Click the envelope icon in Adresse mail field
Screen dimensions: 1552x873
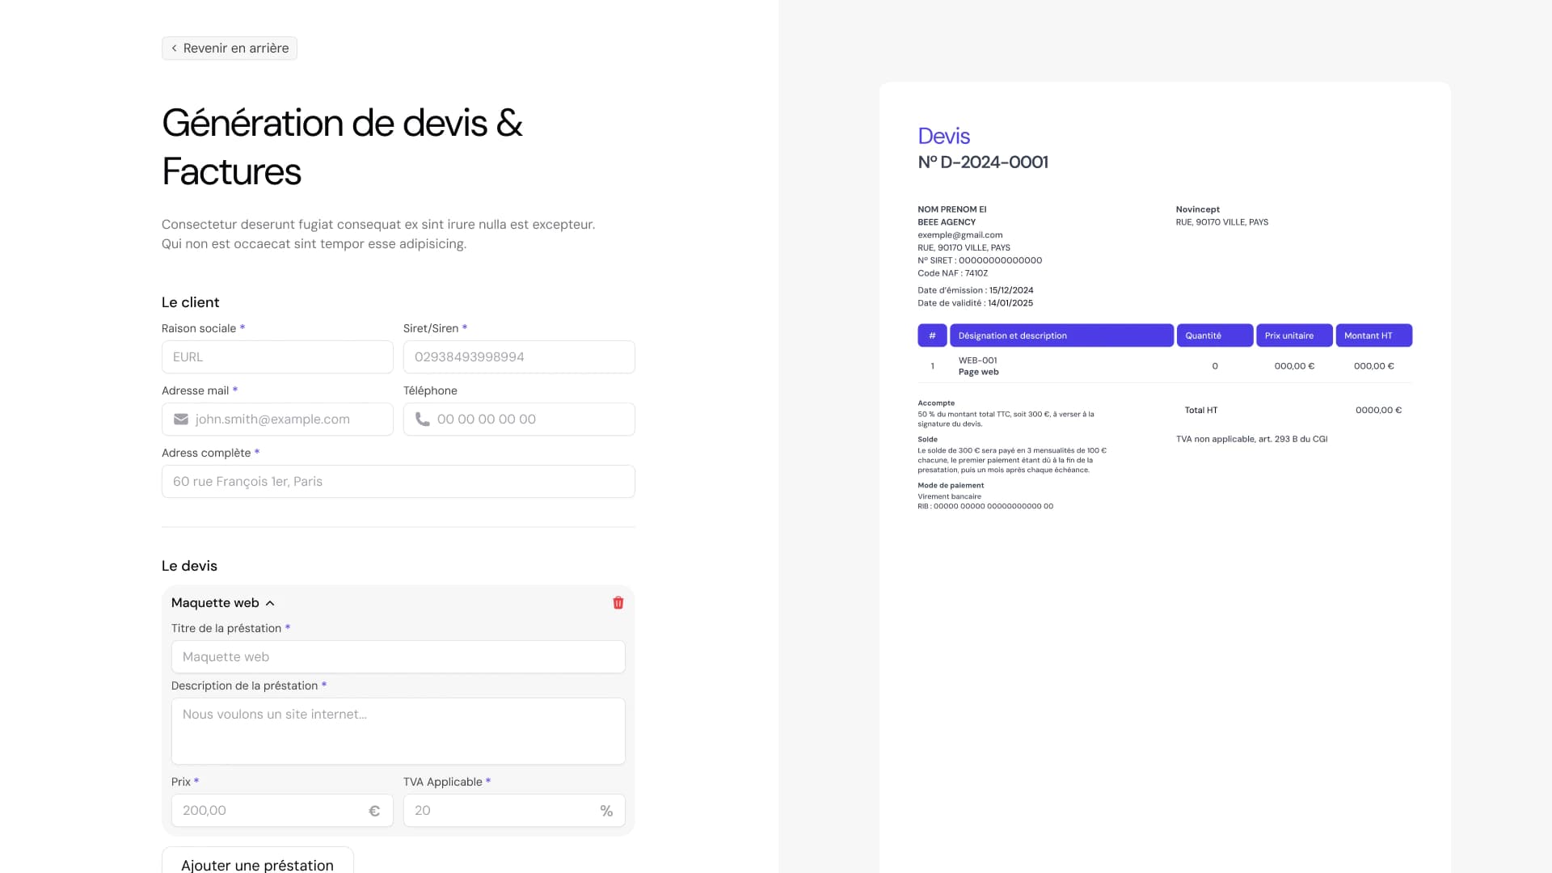click(181, 419)
